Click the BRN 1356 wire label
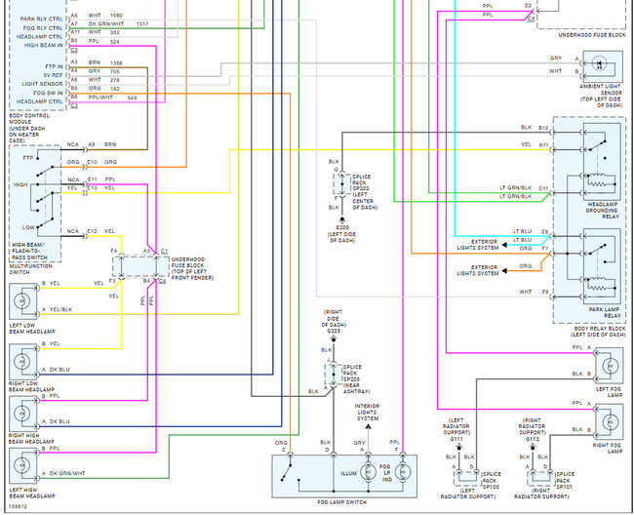 point(105,63)
